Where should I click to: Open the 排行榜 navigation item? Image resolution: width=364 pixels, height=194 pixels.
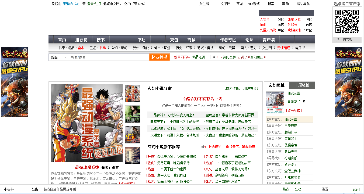81,40
